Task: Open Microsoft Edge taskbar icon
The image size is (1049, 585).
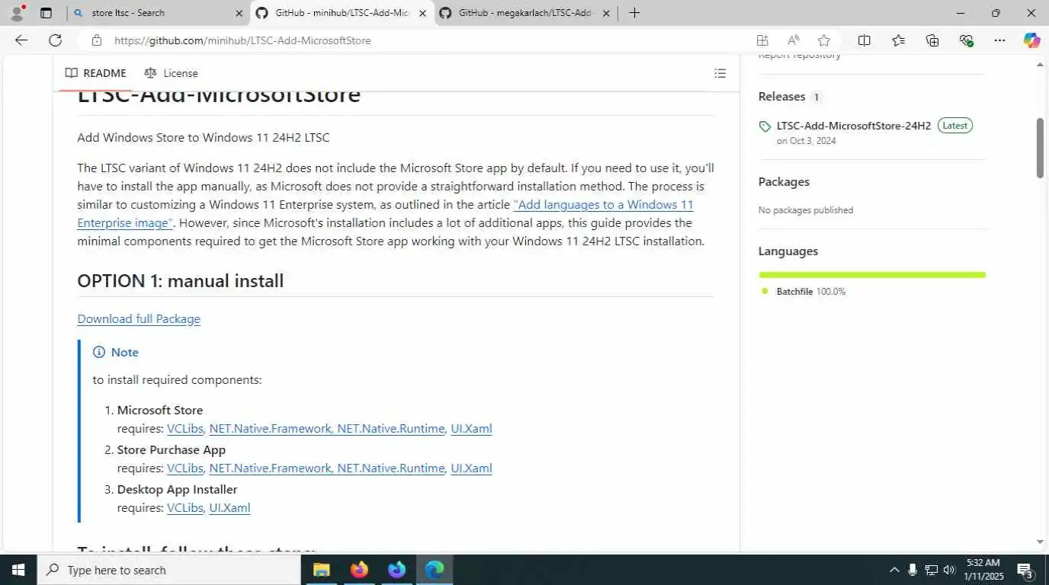Action: tap(435, 570)
